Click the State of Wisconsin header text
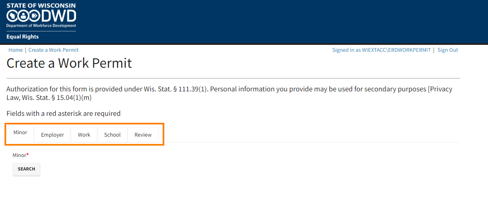Image resolution: width=488 pixels, height=197 pixels. [41, 6]
